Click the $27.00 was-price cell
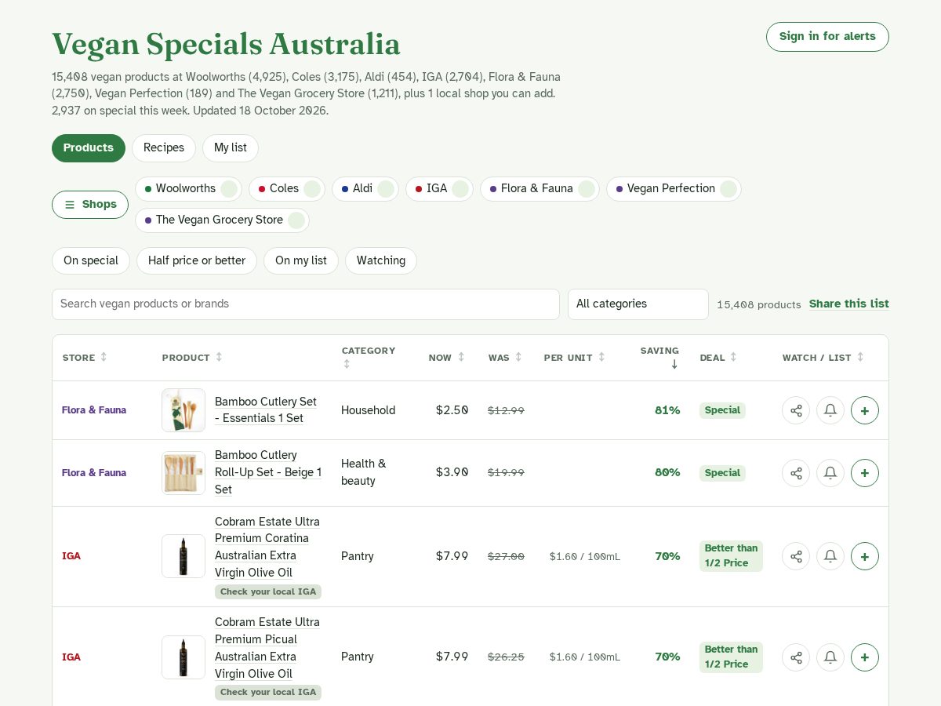 (506, 556)
